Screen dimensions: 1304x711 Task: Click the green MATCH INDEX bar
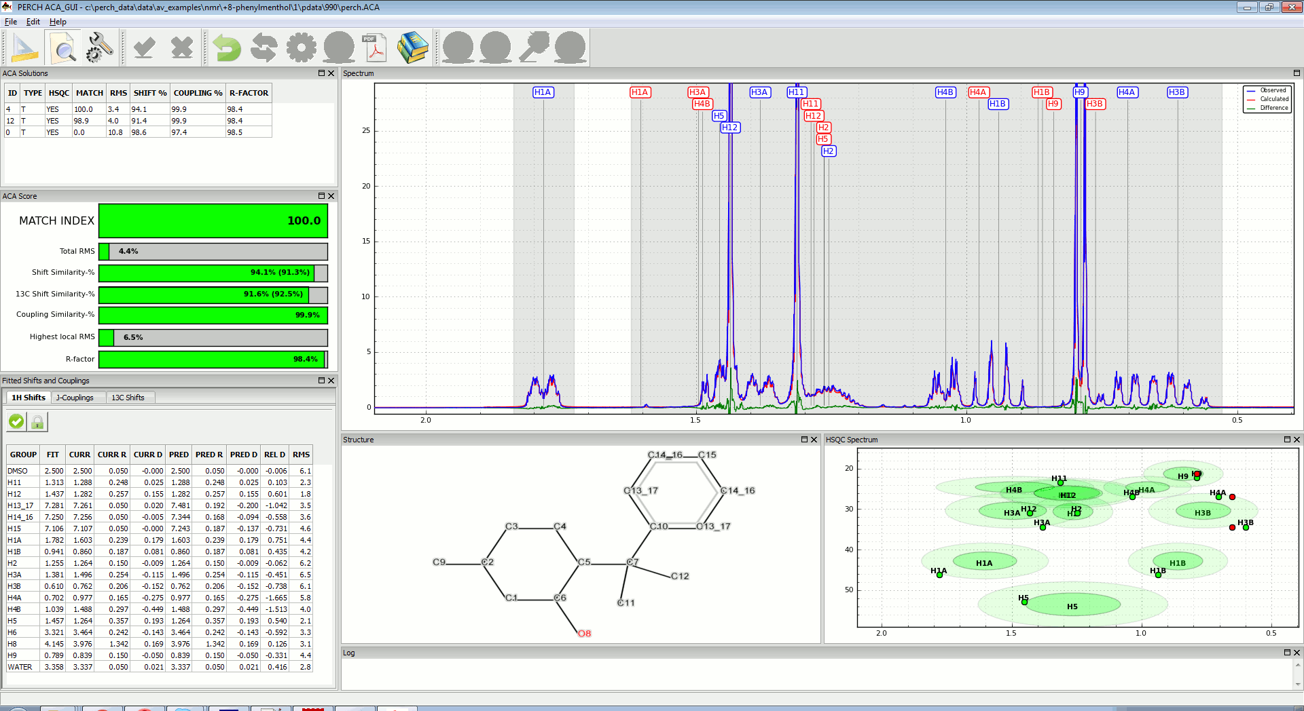click(x=213, y=221)
